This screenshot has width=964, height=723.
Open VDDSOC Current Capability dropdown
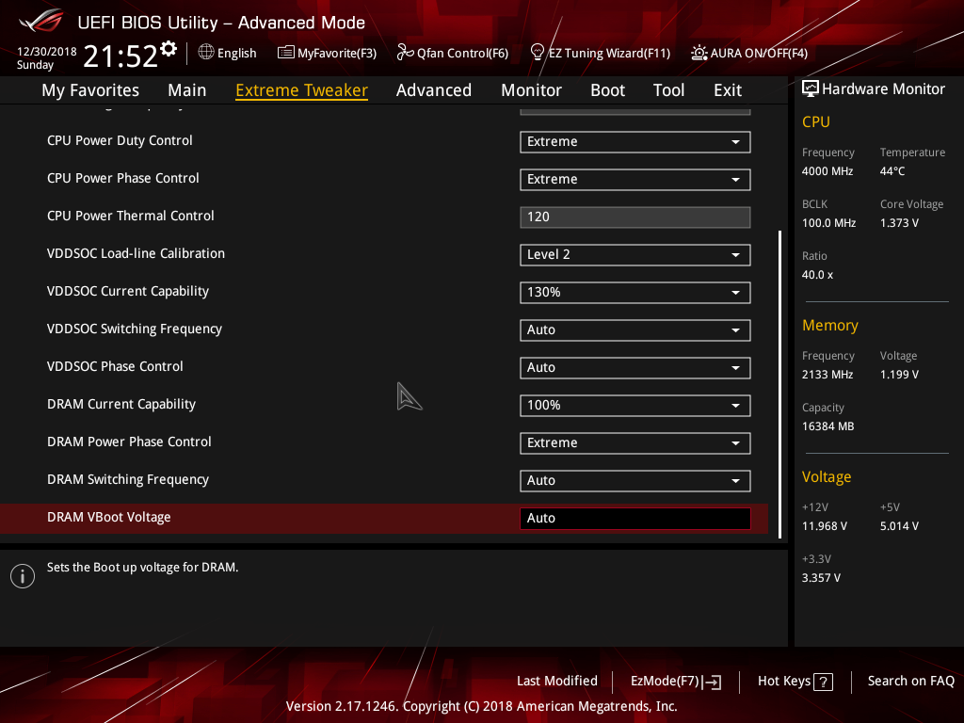(635, 293)
